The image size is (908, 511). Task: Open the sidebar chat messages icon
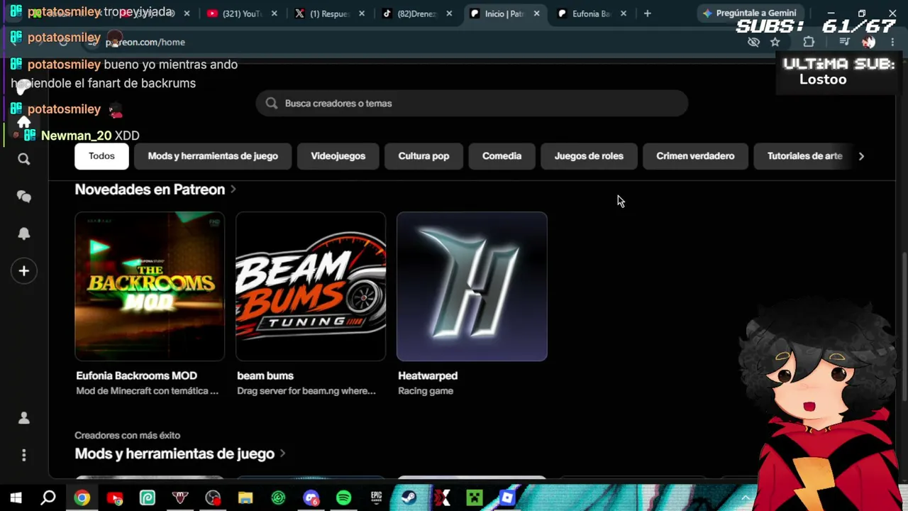tap(23, 197)
